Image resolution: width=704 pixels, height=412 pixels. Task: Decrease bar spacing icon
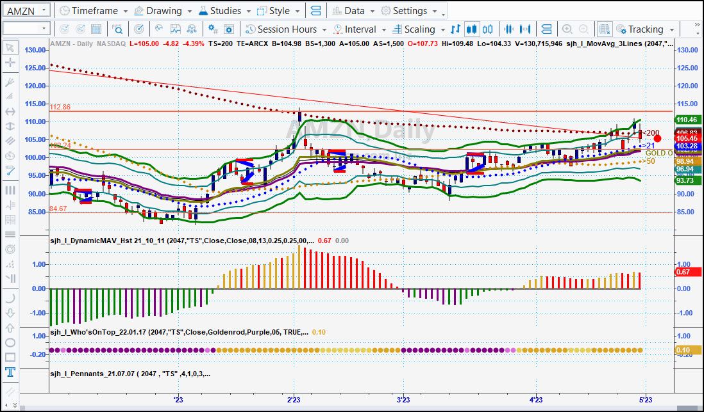[x=508, y=29]
